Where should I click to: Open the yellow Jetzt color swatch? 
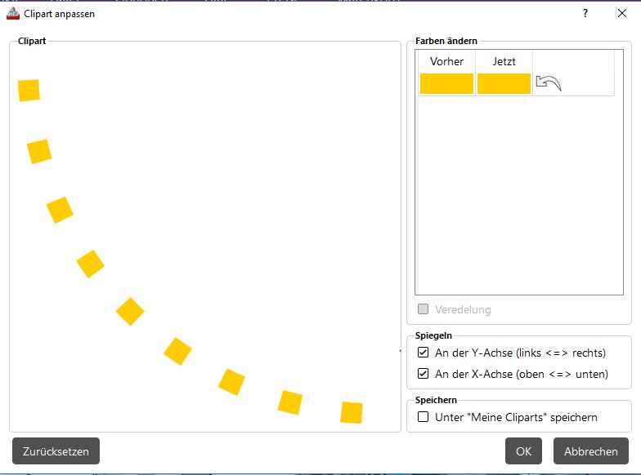504,83
